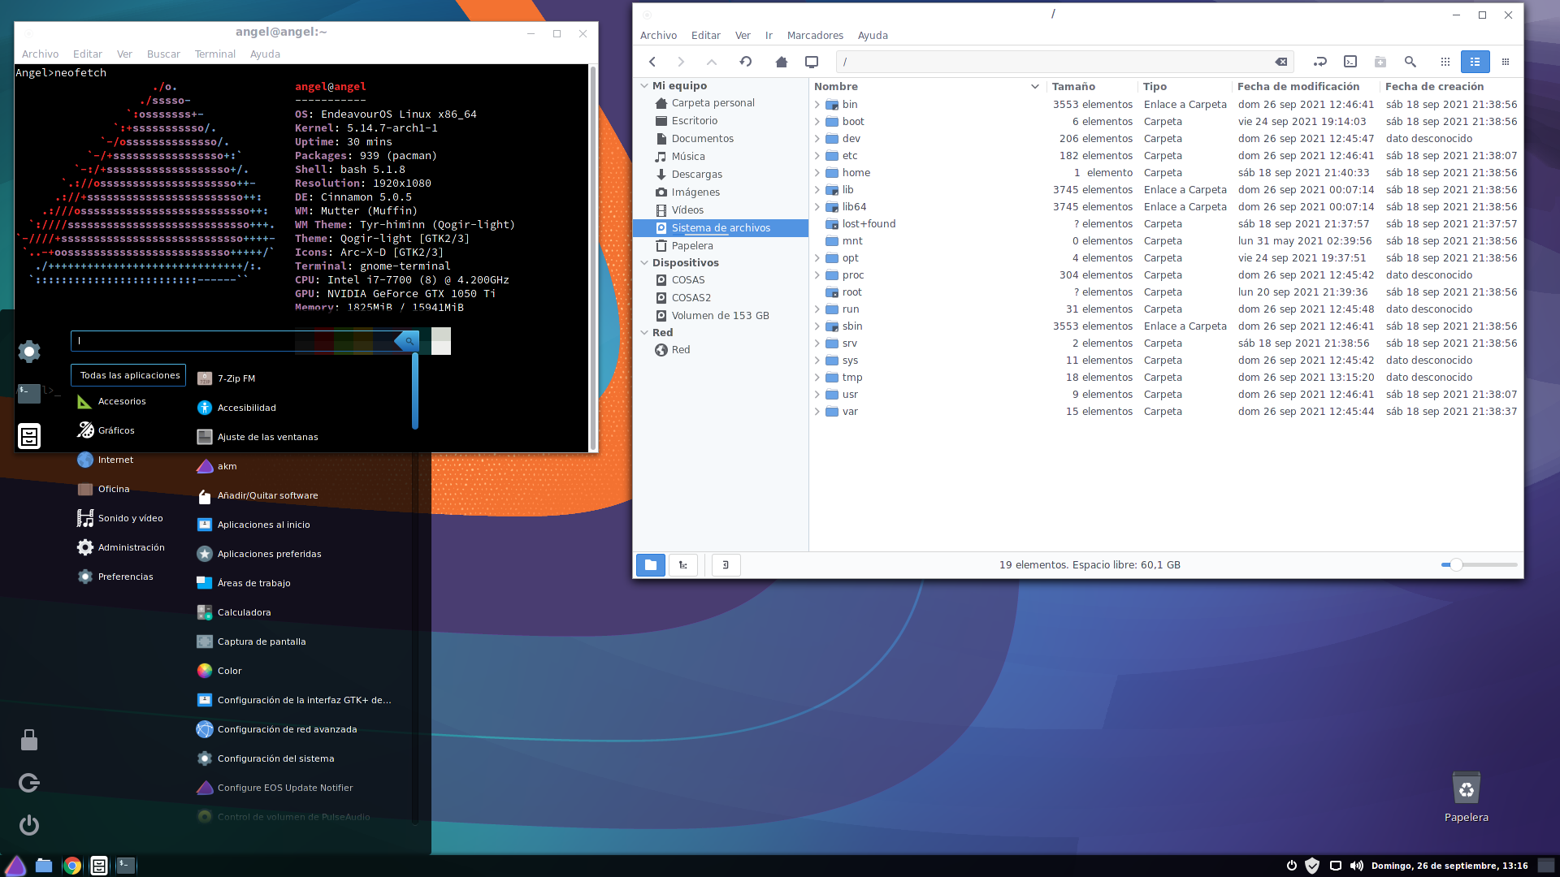Open the Marcadores menu in the file manager
The width and height of the screenshot is (1560, 877).
point(815,36)
